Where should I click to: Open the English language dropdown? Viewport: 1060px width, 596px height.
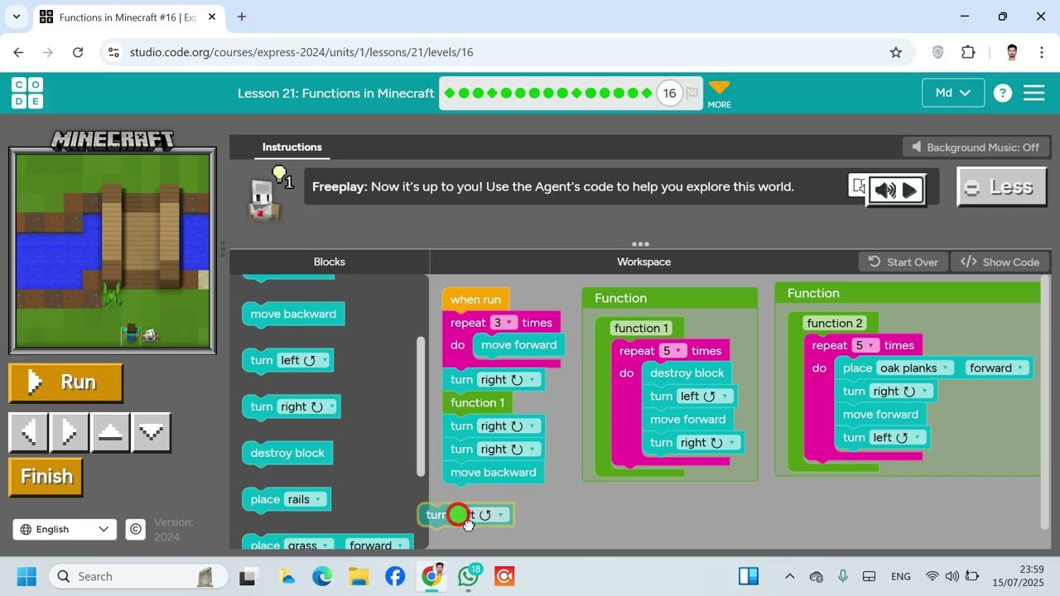coord(65,529)
